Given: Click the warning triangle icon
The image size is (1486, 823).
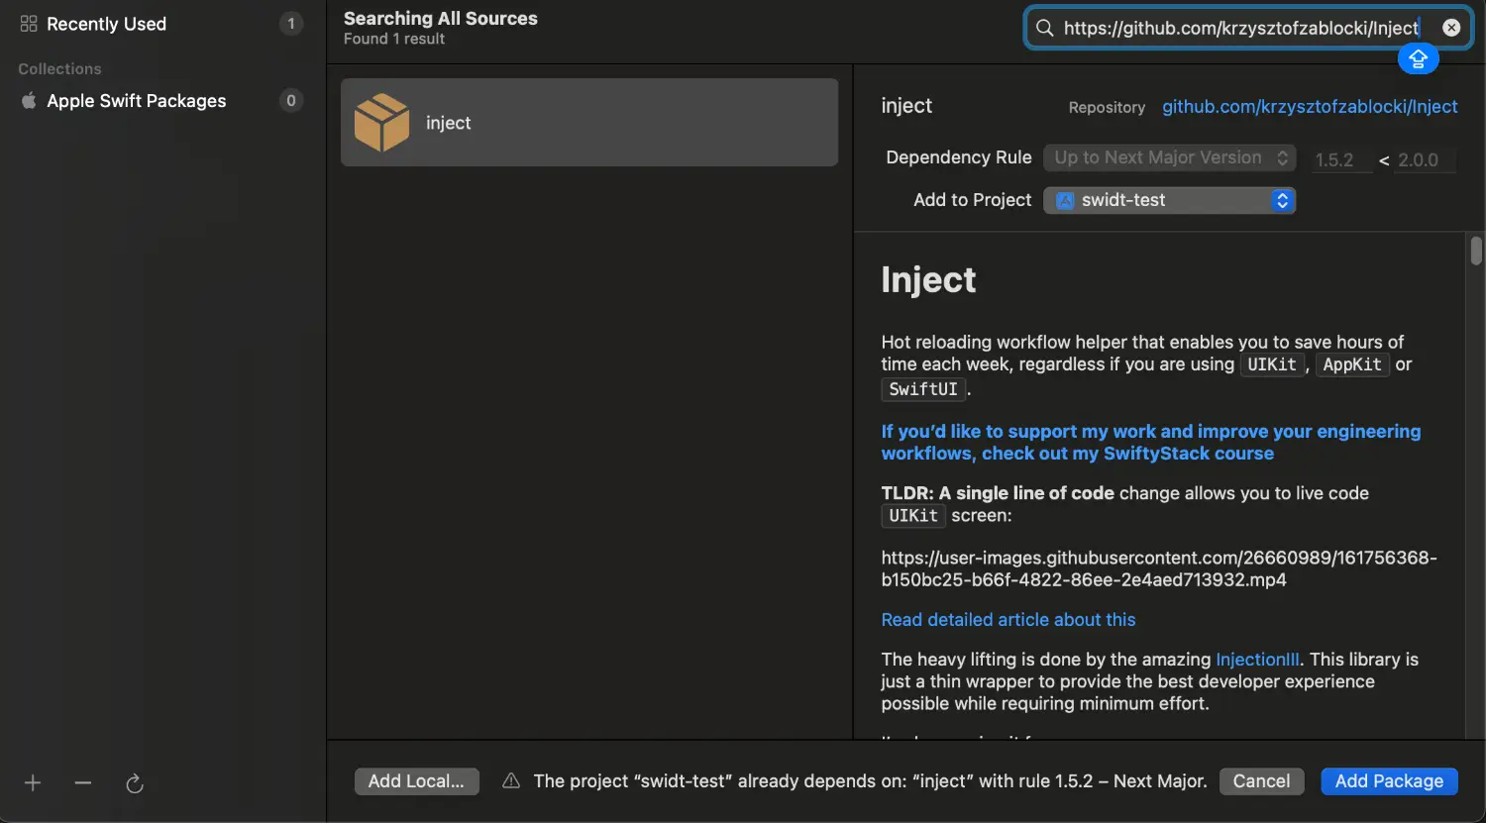Looking at the screenshot, I should tap(511, 781).
